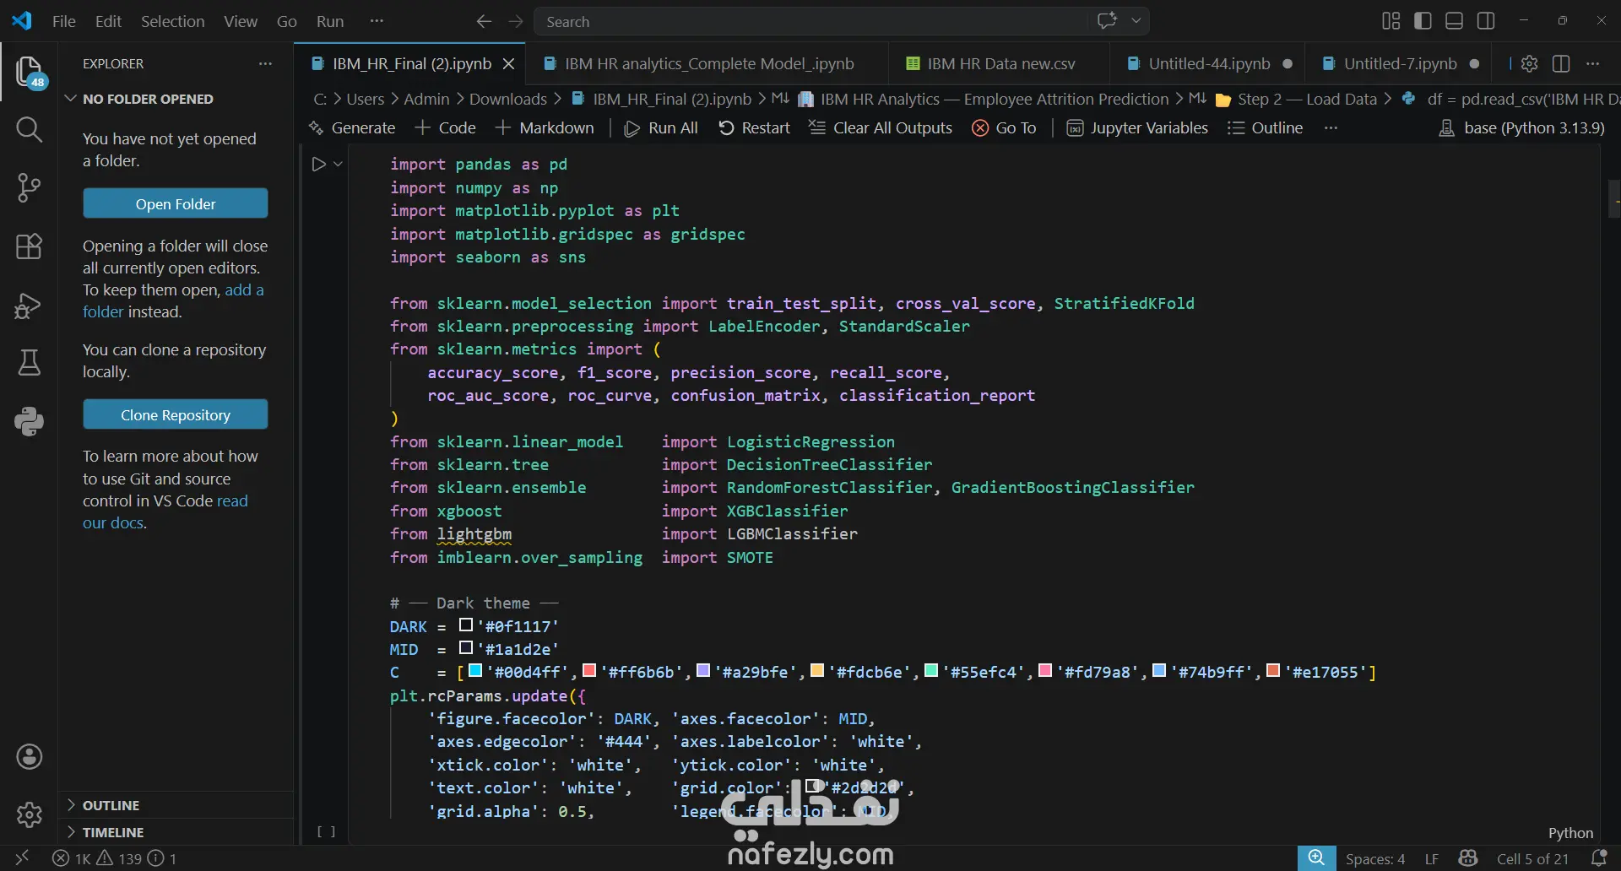The width and height of the screenshot is (1621, 871).
Task: Open the Search view in activity bar
Action: click(30, 129)
